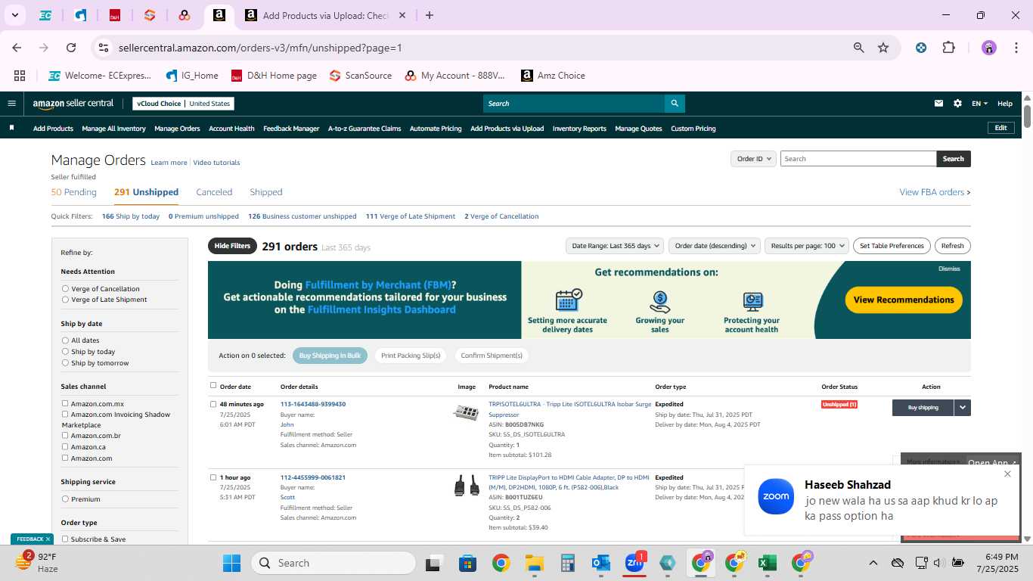
Task: Click Set Table Preferences button
Action: (892, 246)
